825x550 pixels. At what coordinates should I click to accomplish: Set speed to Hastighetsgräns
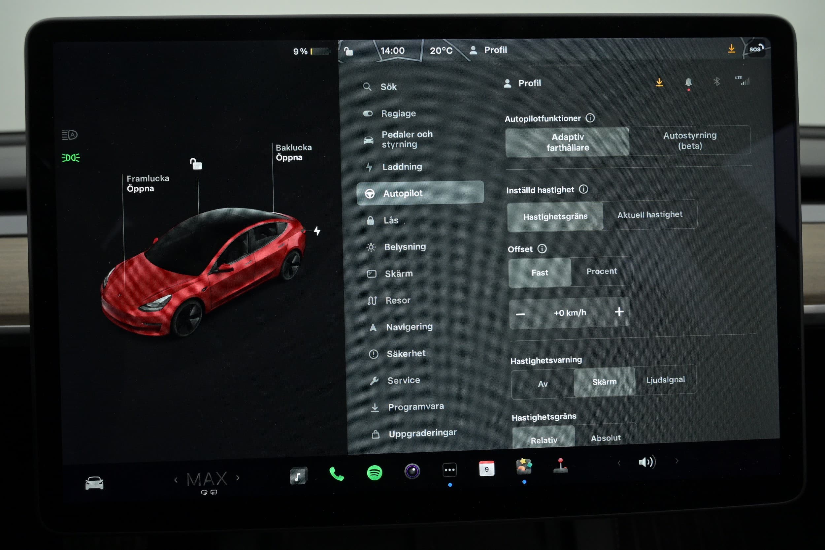coord(555,216)
